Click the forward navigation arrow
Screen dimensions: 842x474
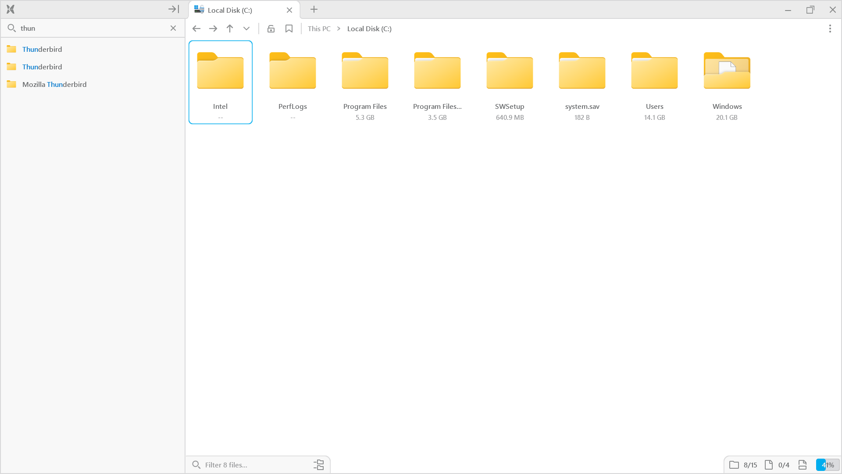click(x=213, y=28)
